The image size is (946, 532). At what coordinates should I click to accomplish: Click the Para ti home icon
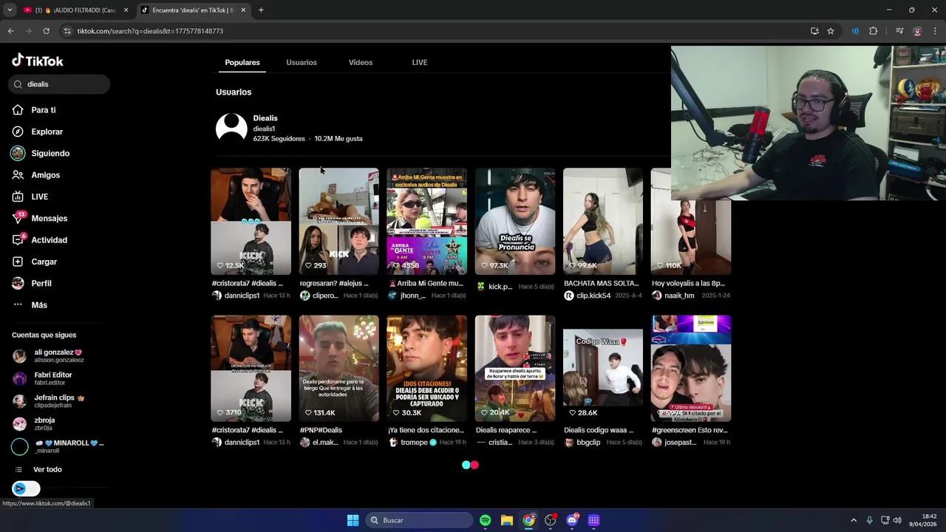click(x=18, y=110)
